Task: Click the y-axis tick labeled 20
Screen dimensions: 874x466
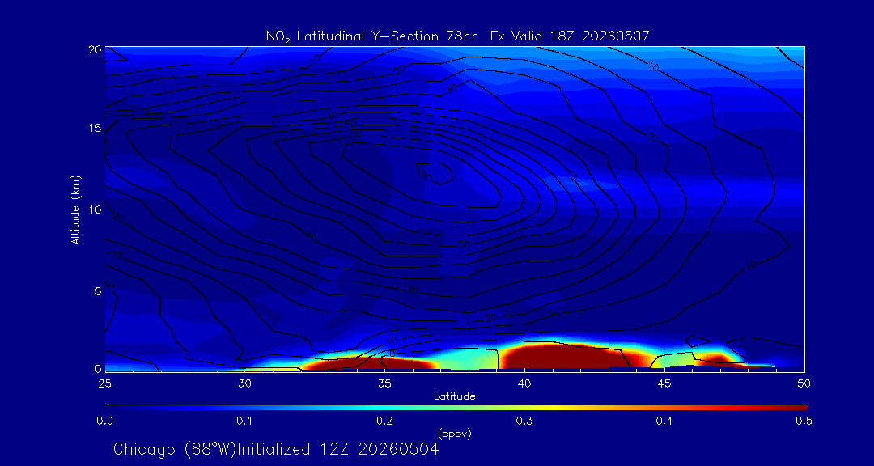Action: tap(95, 49)
